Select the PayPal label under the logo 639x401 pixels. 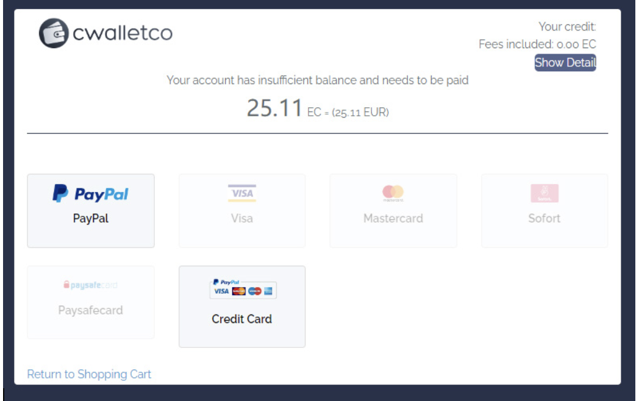[91, 218]
